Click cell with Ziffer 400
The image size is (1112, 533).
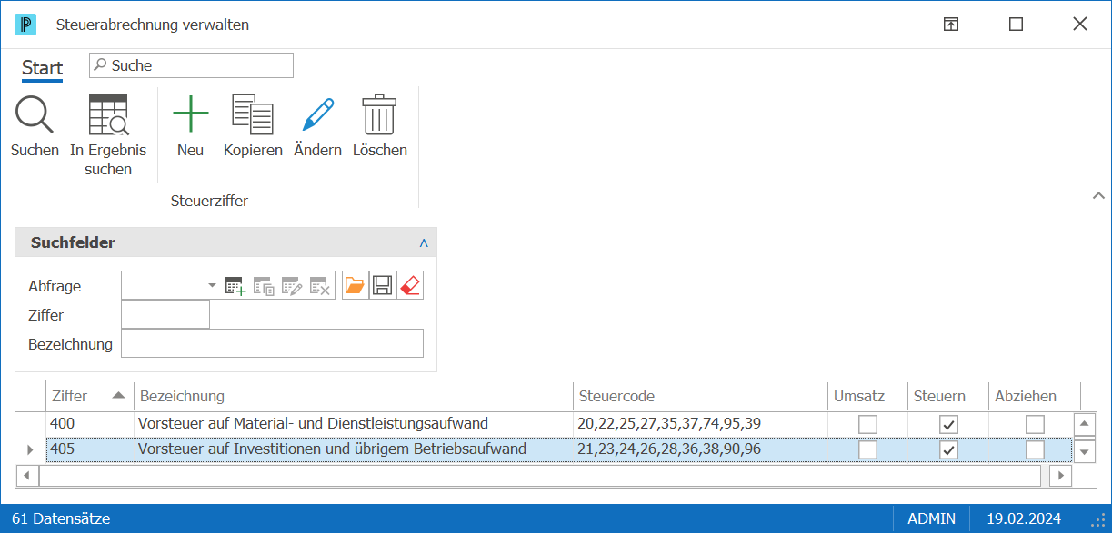(x=90, y=423)
